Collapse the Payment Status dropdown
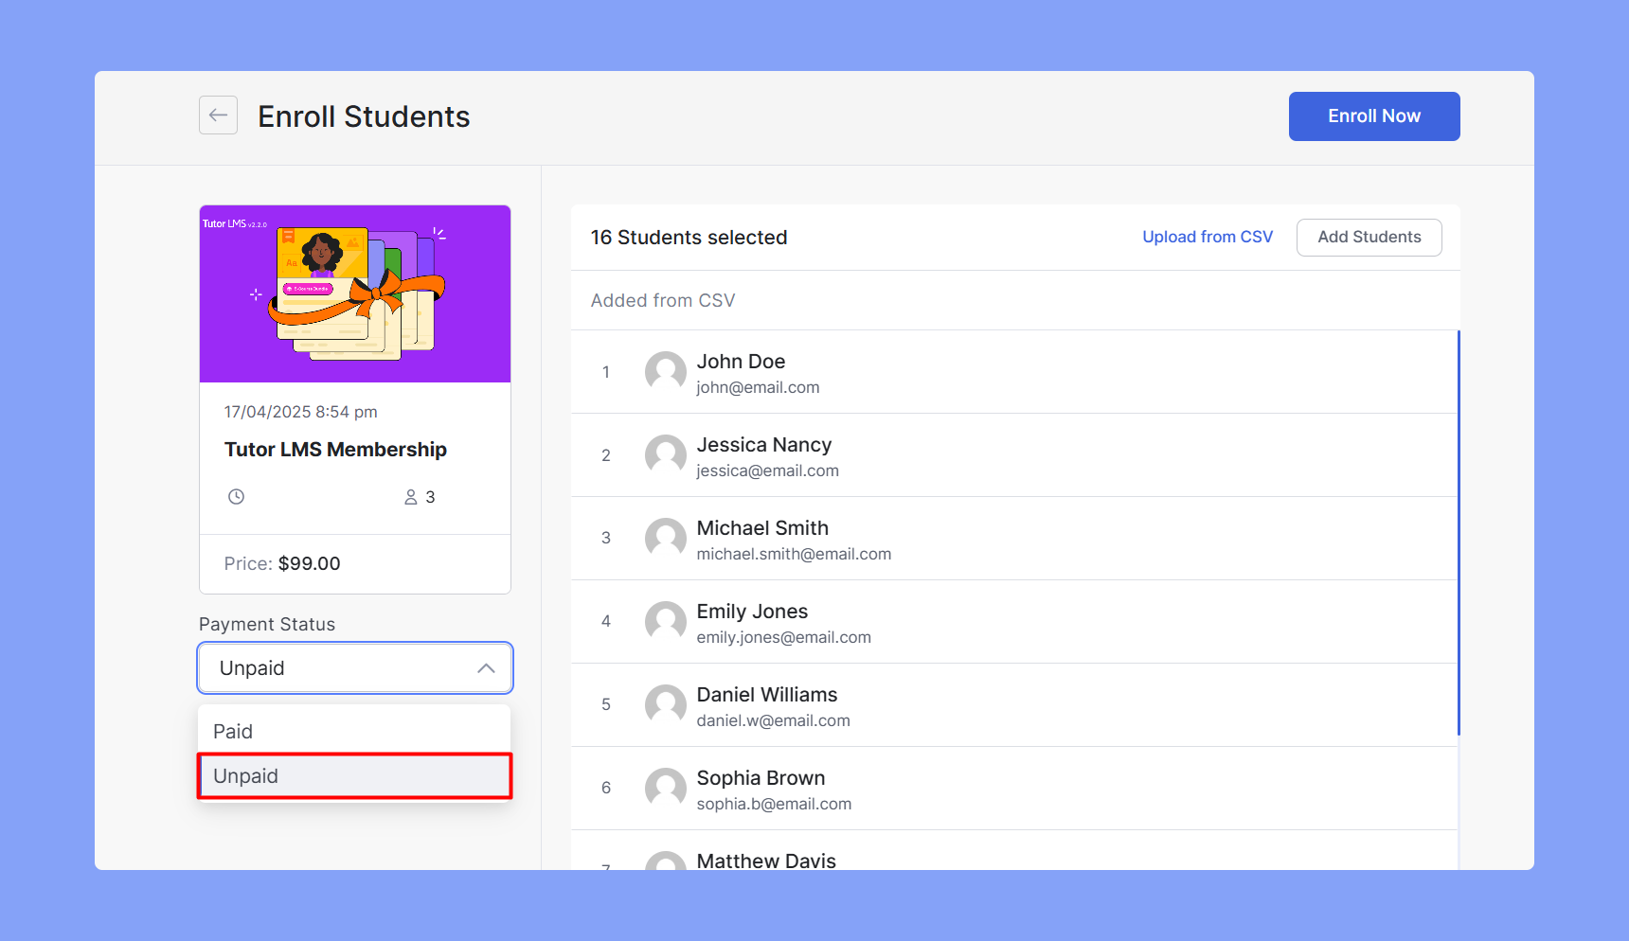The height and width of the screenshot is (941, 1629). click(x=355, y=668)
